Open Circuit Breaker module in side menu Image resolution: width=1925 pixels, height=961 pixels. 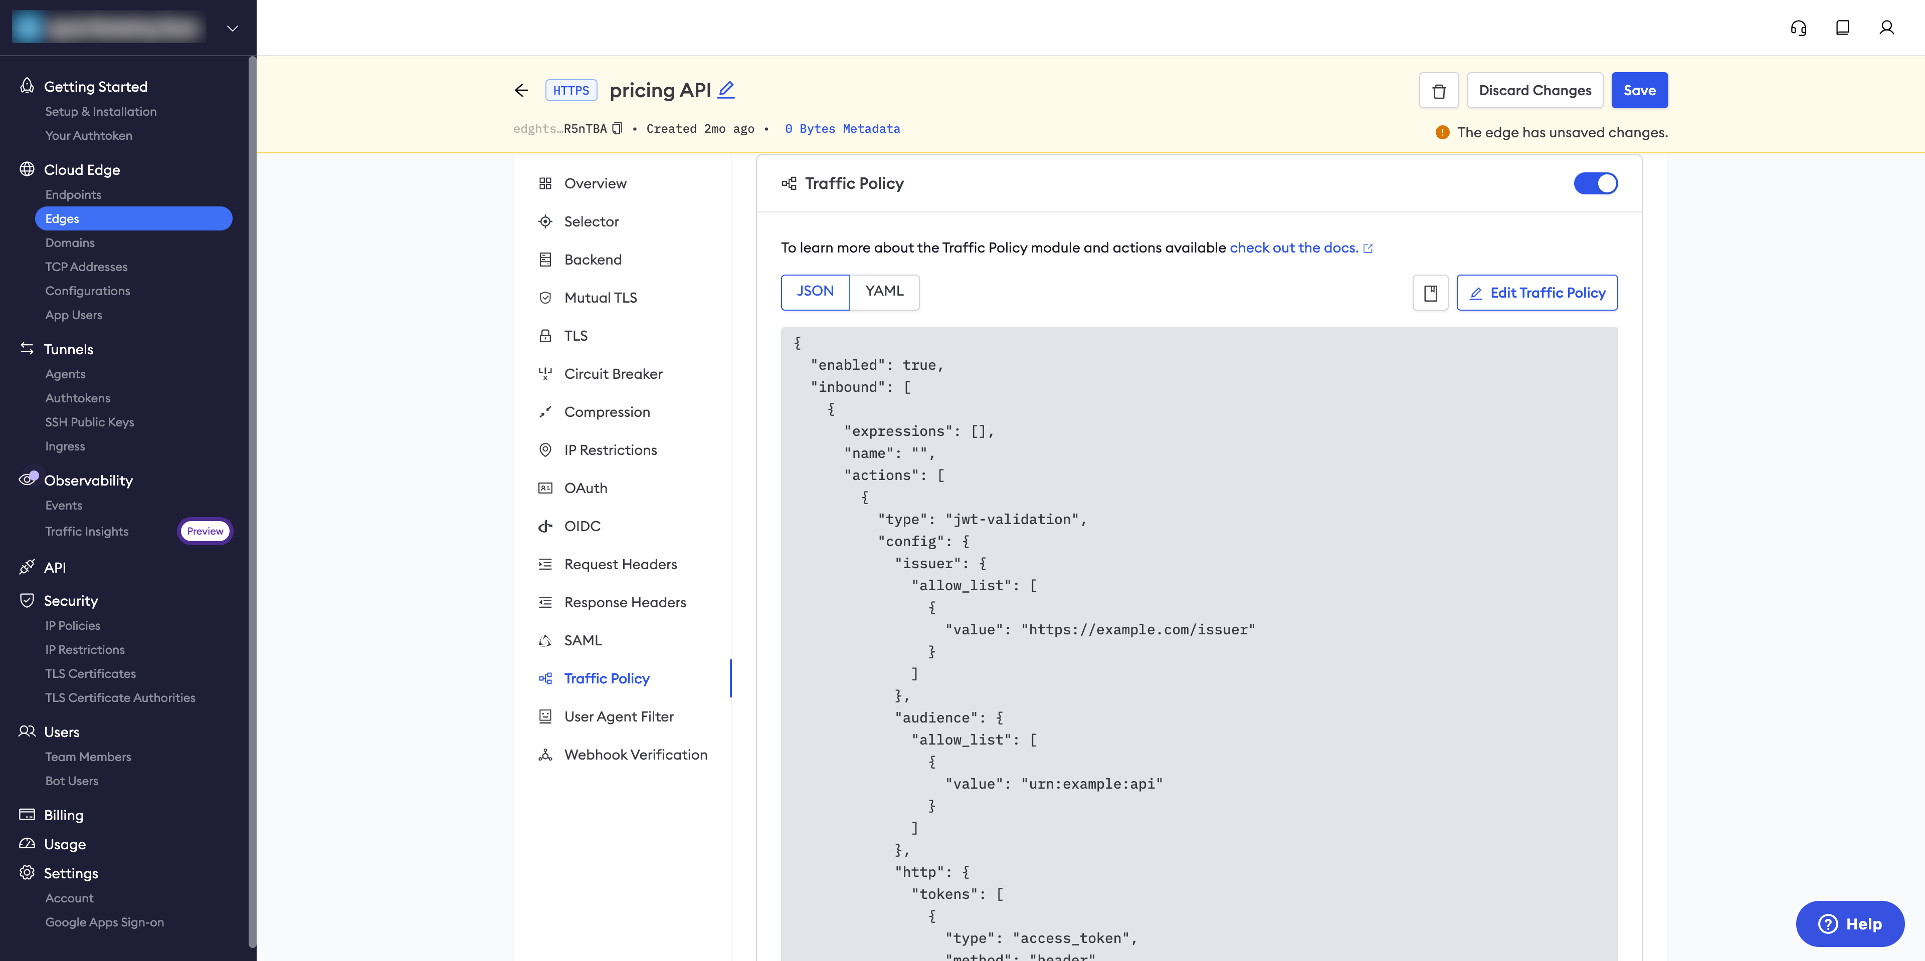pos(613,374)
